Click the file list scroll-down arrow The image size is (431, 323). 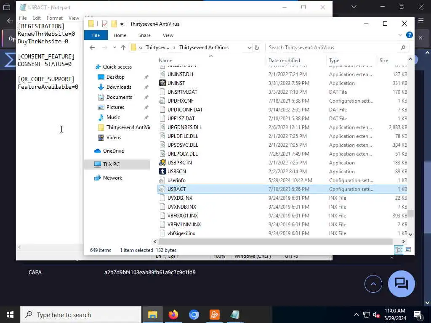pos(410,234)
